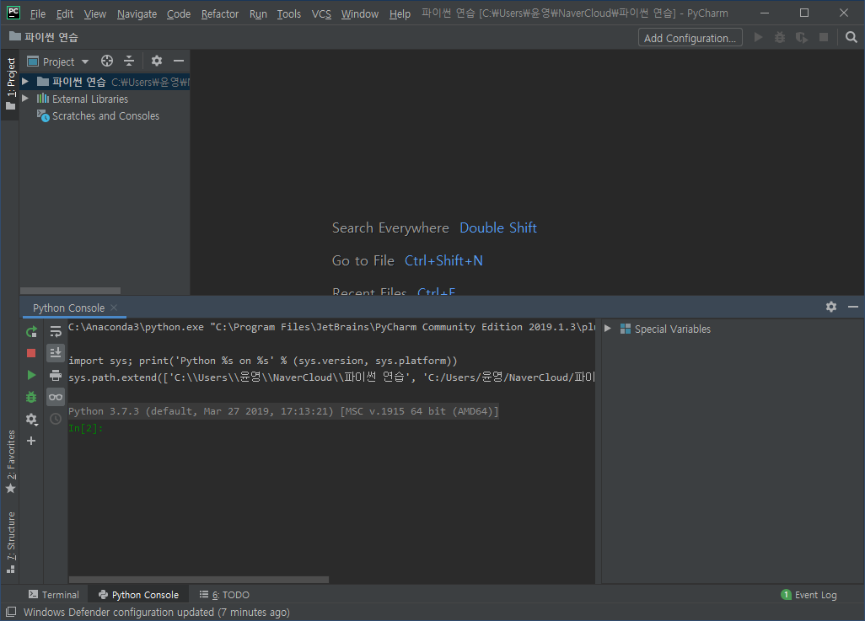Toggle show variables glasses icon

(x=56, y=397)
